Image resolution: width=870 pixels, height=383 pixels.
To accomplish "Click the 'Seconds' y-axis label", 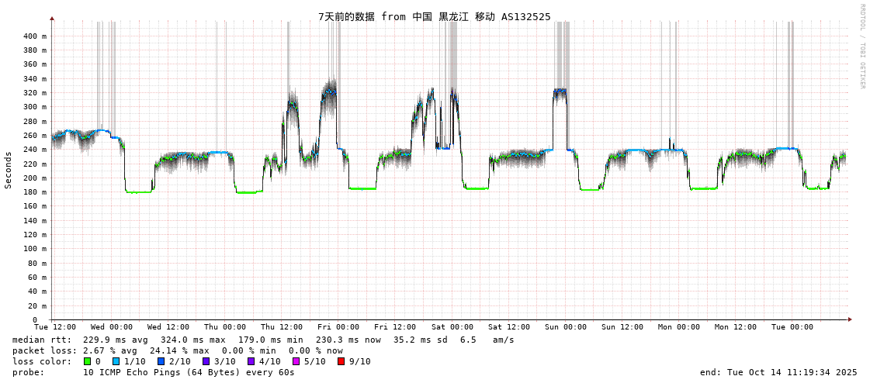I will 9,170.
